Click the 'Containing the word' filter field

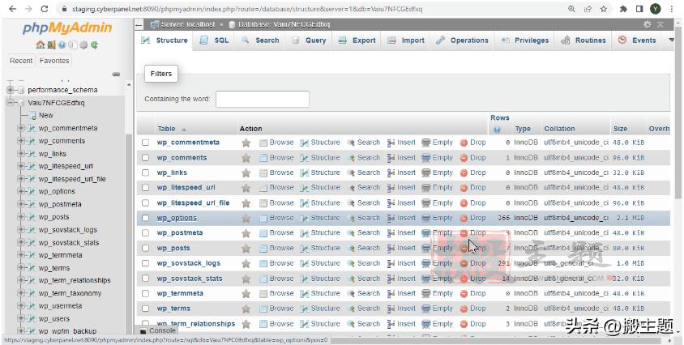pyautogui.click(x=262, y=99)
